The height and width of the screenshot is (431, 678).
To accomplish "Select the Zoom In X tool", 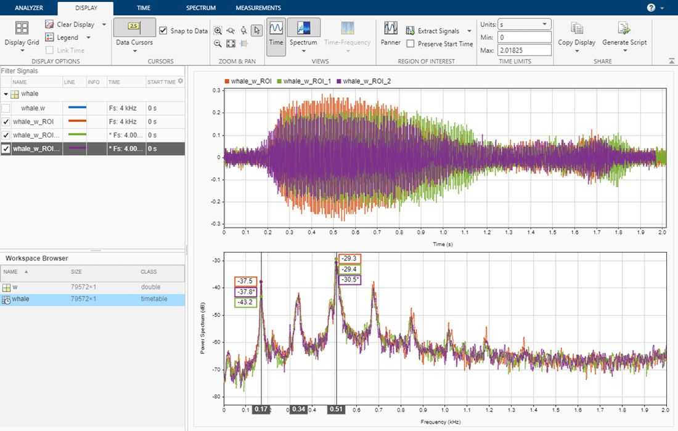I will tap(230, 30).
